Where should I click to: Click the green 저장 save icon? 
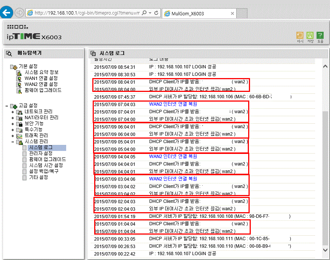point(310,35)
